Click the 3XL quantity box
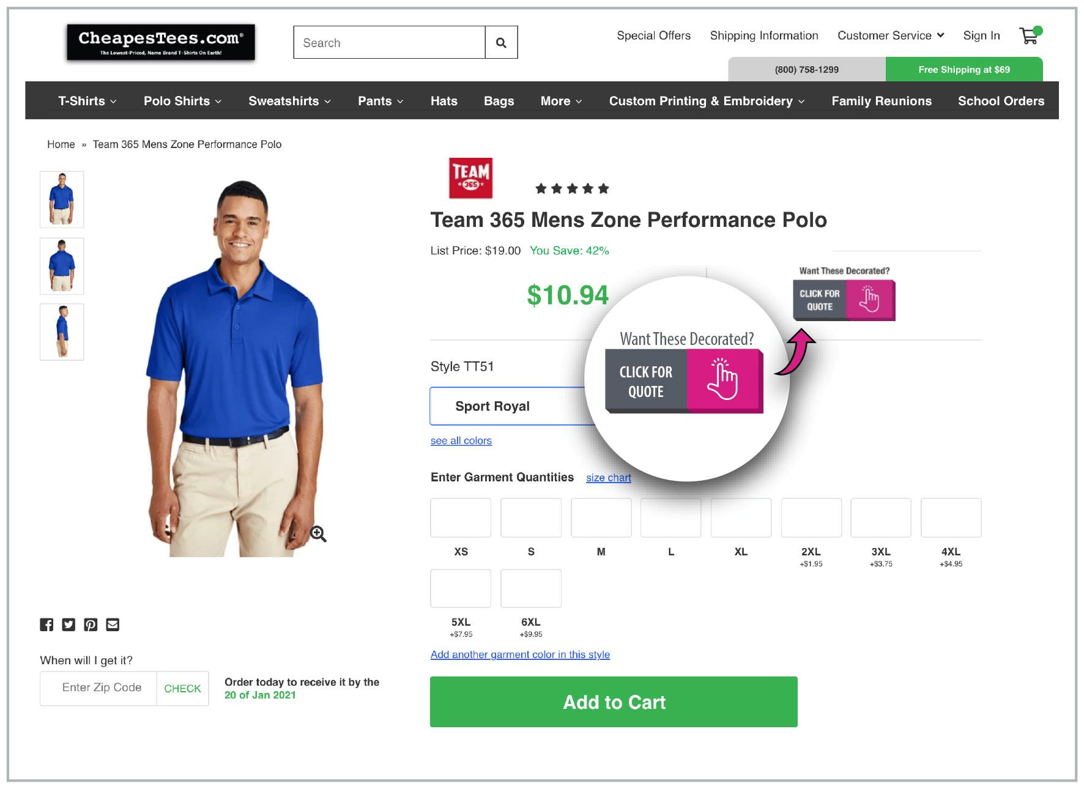Viewport: 1084px width, 789px height. 881,517
